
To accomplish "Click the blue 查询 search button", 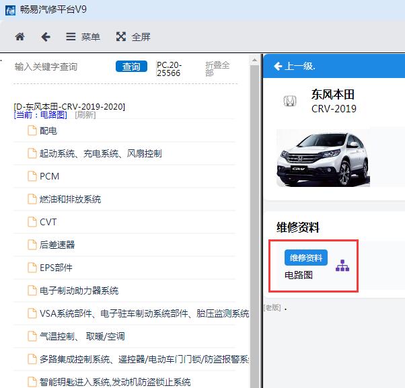I will click(x=131, y=67).
